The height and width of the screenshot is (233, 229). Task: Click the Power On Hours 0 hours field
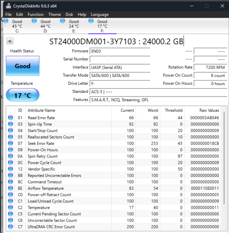[211, 83]
